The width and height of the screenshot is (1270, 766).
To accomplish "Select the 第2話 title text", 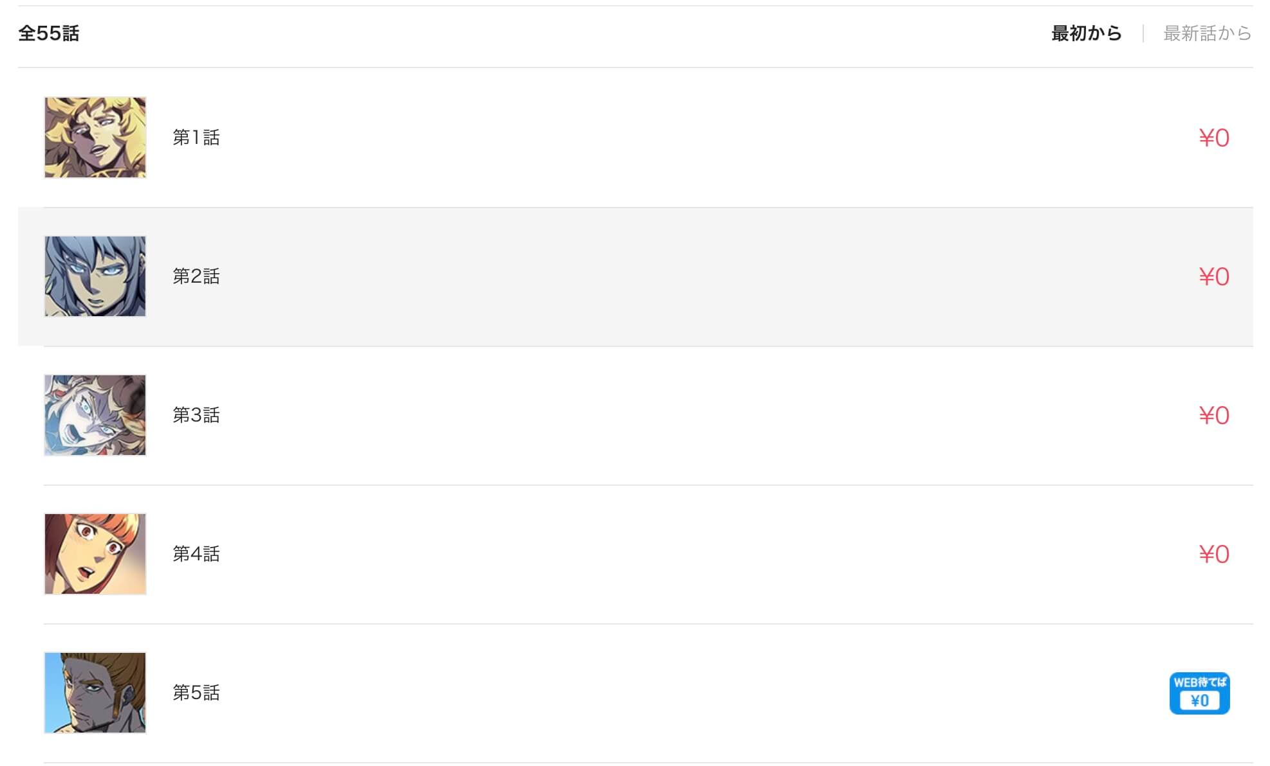I will pyautogui.click(x=196, y=276).
